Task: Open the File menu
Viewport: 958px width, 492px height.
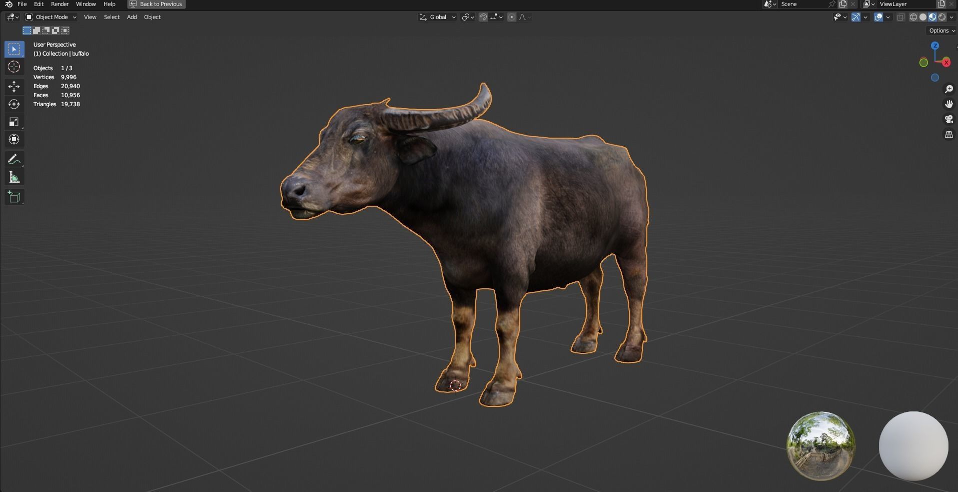Action: tap(22, 4)
